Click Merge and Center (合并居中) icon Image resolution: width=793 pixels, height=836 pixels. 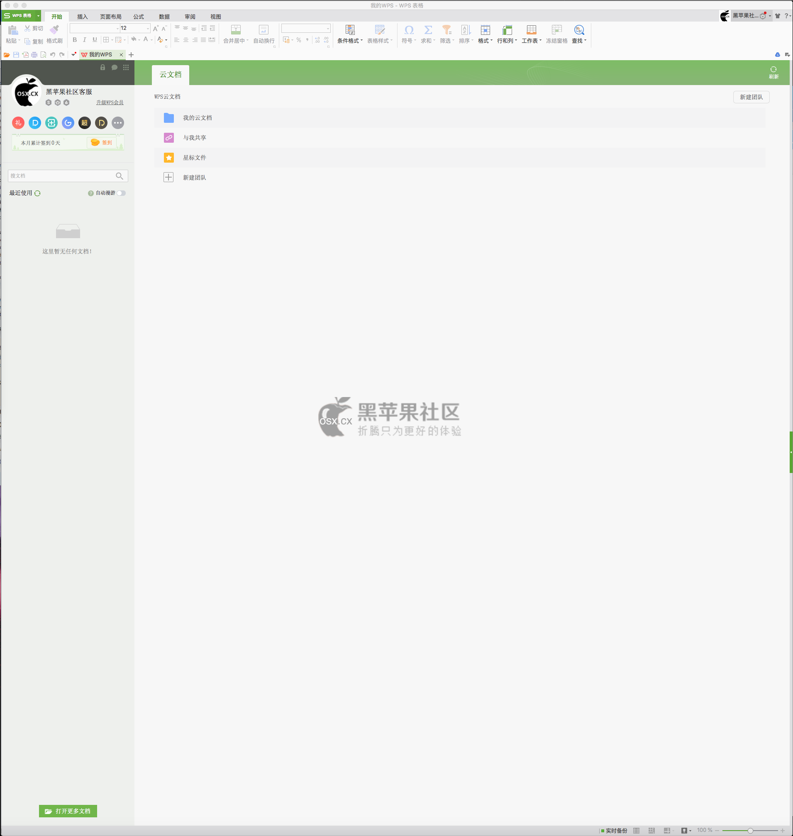click(x=236, y=29)
